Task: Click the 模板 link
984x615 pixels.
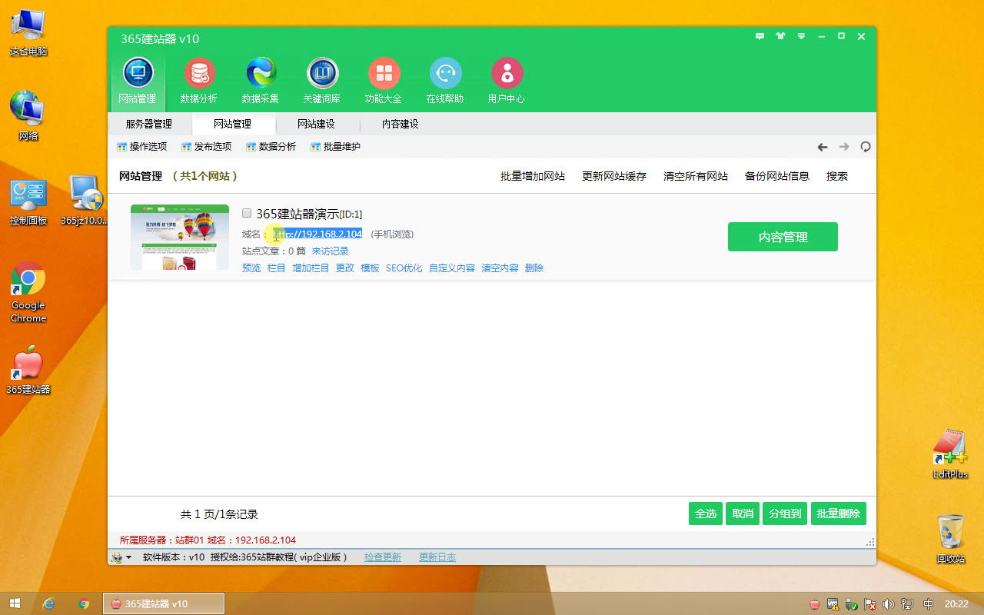Action: pyautogui.click(x=370, y=268)
